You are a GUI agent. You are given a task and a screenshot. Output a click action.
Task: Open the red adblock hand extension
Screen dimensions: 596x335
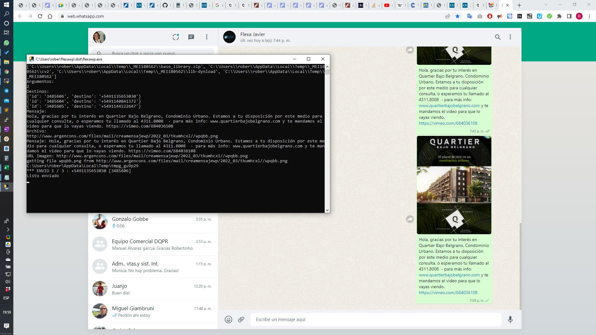coord(490,16)
